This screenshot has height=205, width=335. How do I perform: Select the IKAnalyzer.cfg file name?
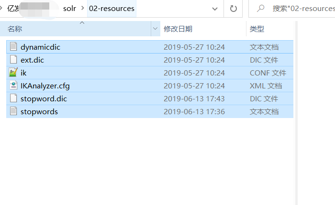(45, 86)
